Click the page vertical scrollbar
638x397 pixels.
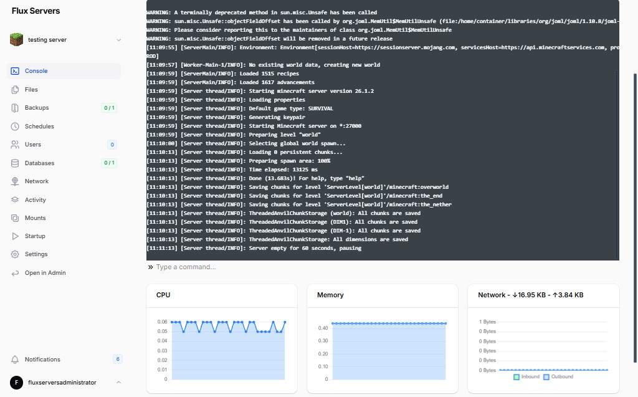point(635,218)
